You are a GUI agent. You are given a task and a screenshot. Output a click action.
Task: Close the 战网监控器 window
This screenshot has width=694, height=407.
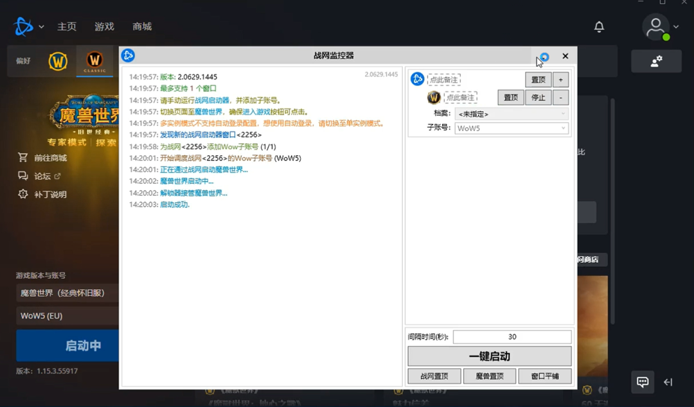point(565,56)
